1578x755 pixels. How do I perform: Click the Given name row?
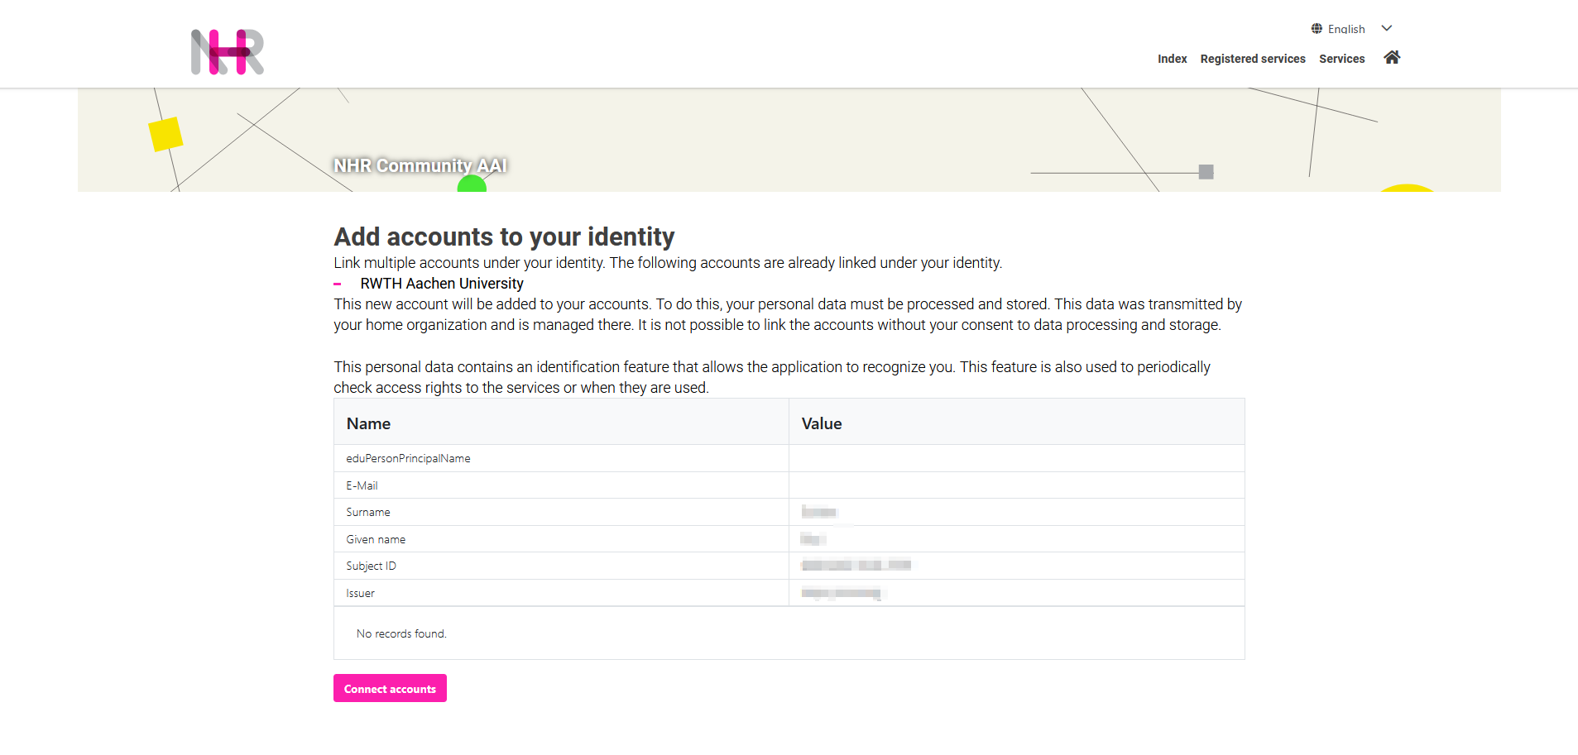point(376,539)
